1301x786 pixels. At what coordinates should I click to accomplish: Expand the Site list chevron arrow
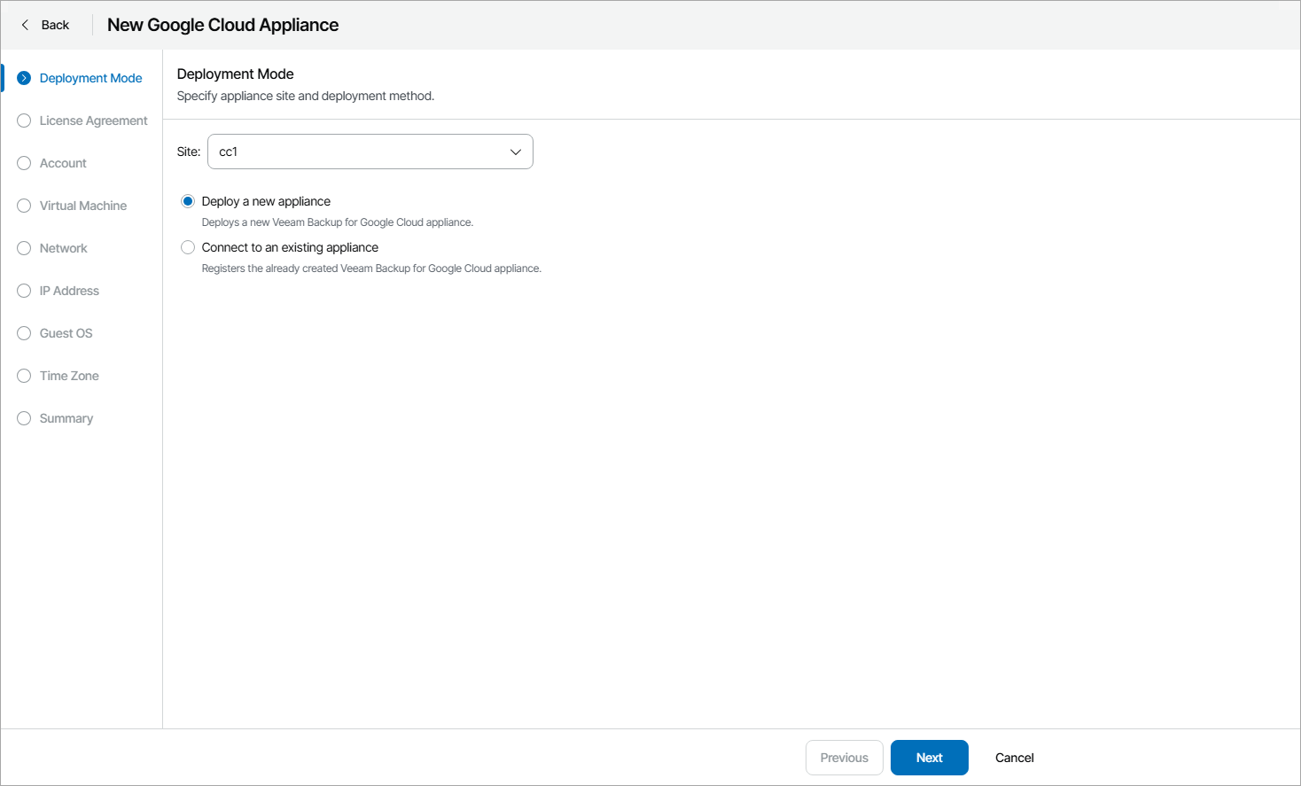point(516,152)
